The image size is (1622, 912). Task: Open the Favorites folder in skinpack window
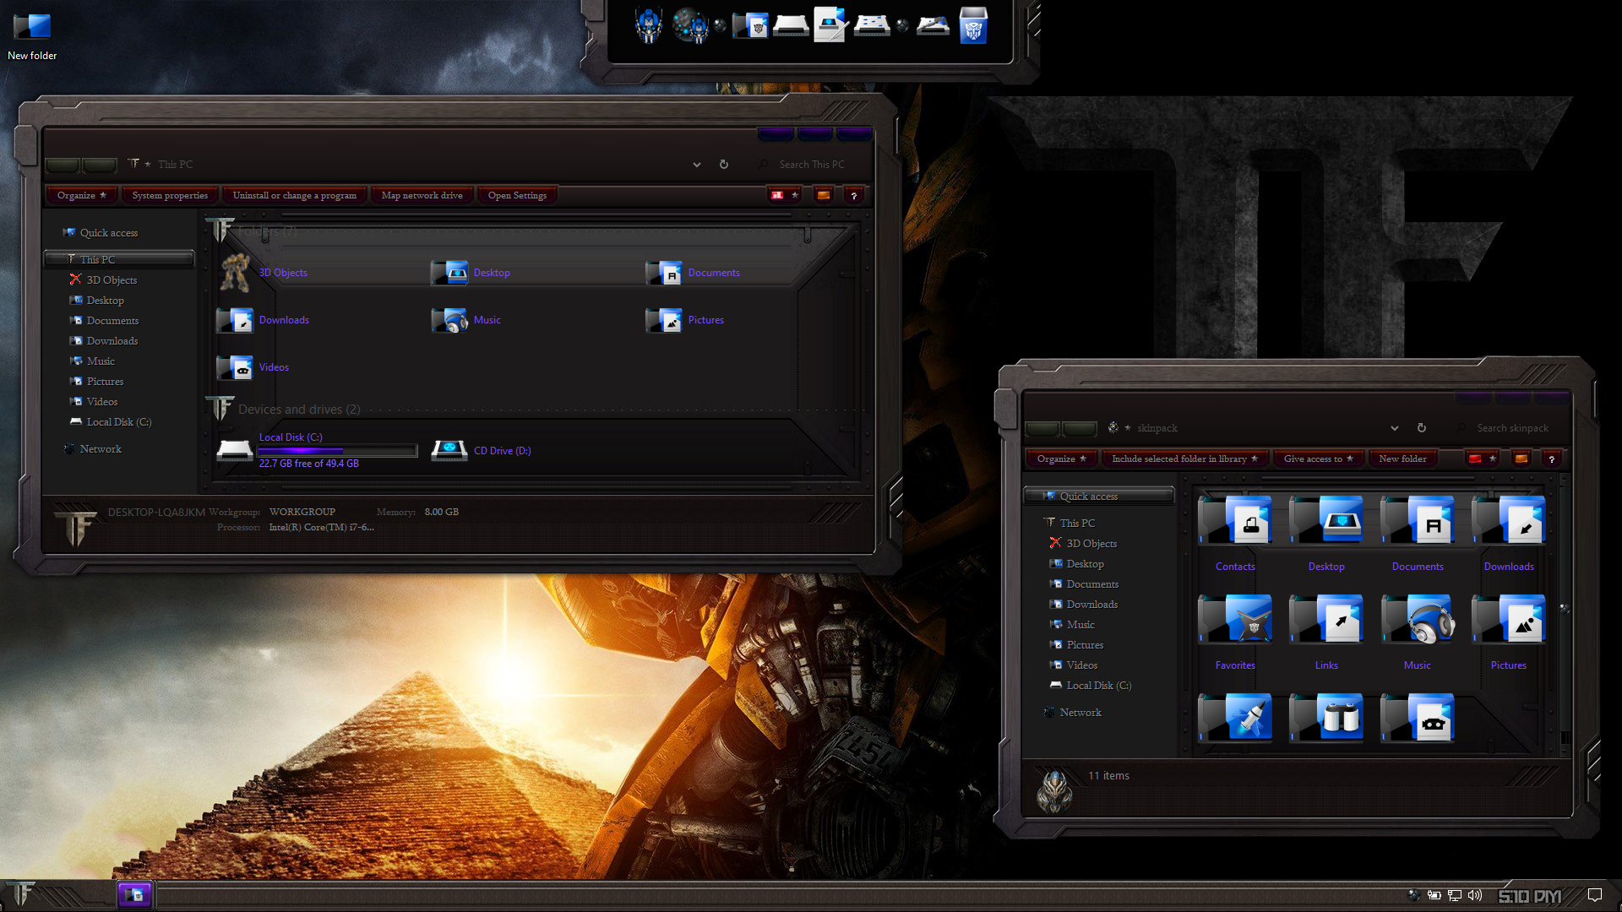click(1234, 622)
